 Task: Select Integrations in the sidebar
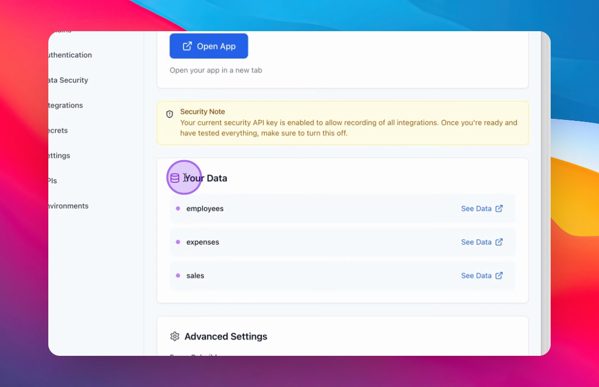click(x=65, y=105)
